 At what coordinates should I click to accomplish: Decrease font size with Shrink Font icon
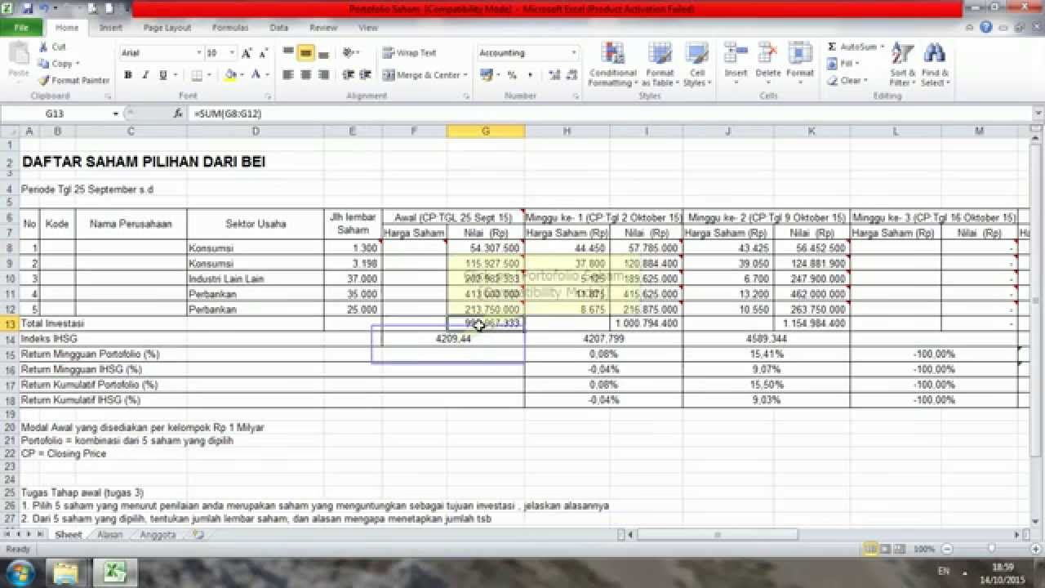pyautogui.click(x=263, y=53)
